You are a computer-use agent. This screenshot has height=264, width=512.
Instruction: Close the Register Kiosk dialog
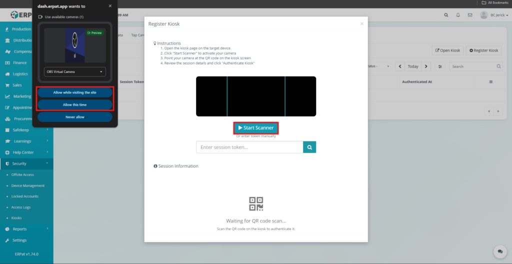point(362,23)
